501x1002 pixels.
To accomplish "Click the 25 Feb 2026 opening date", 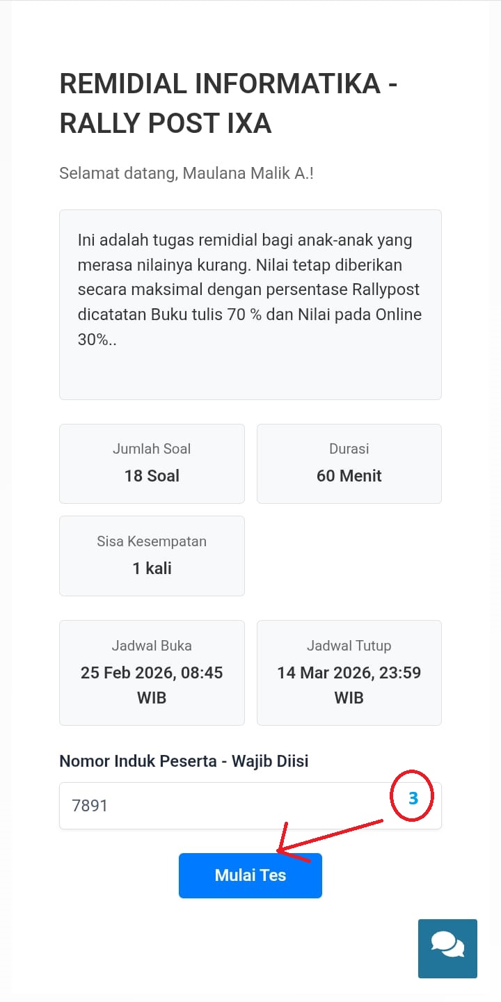I will click(x=152, y=673).
